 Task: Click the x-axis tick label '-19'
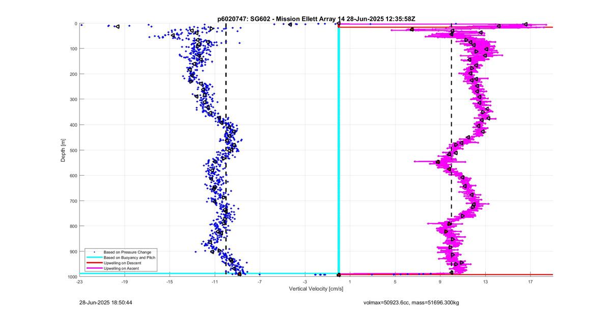coord(124,281)
